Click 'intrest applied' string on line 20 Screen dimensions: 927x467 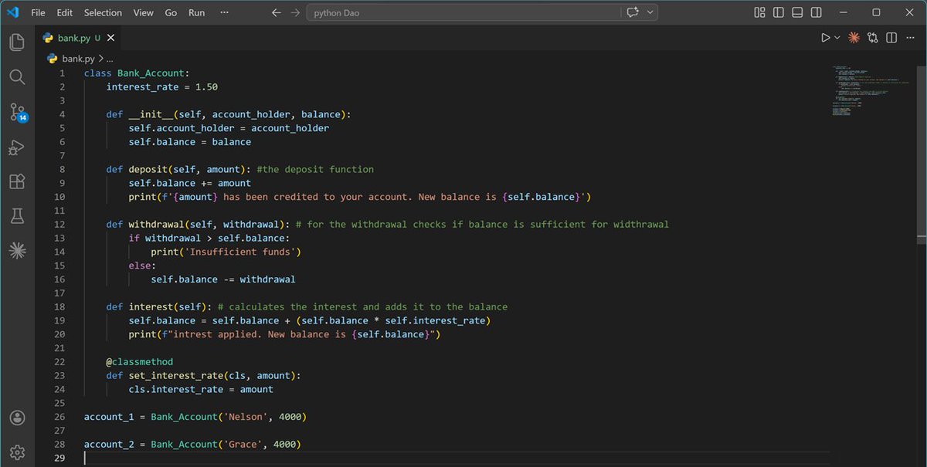216,334
